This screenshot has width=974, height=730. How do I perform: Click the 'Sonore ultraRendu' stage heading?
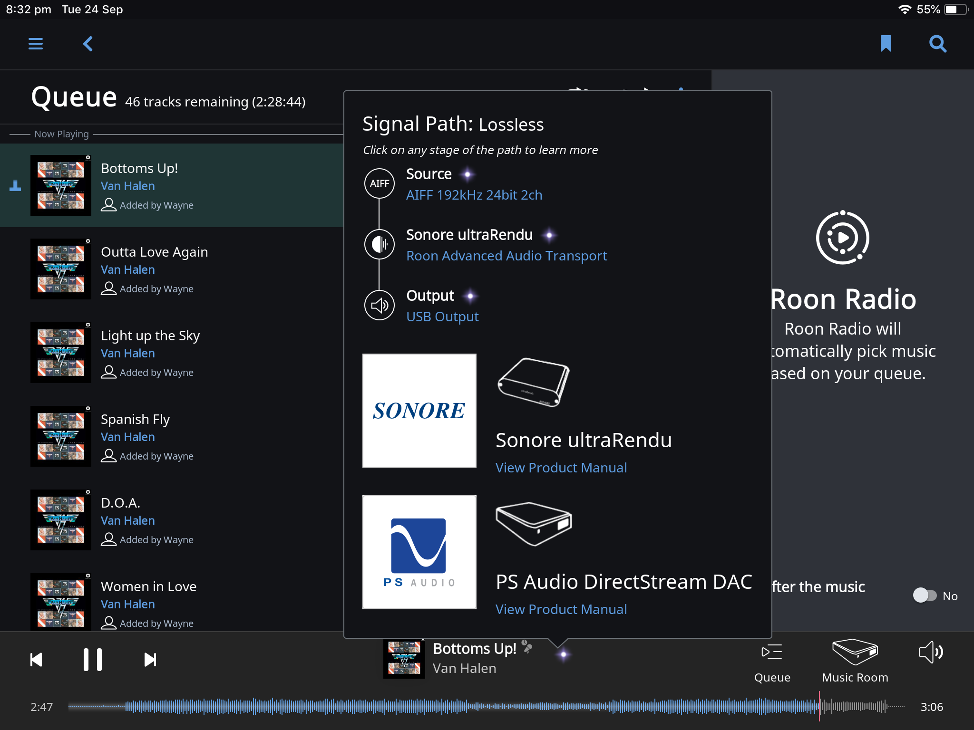469,235
